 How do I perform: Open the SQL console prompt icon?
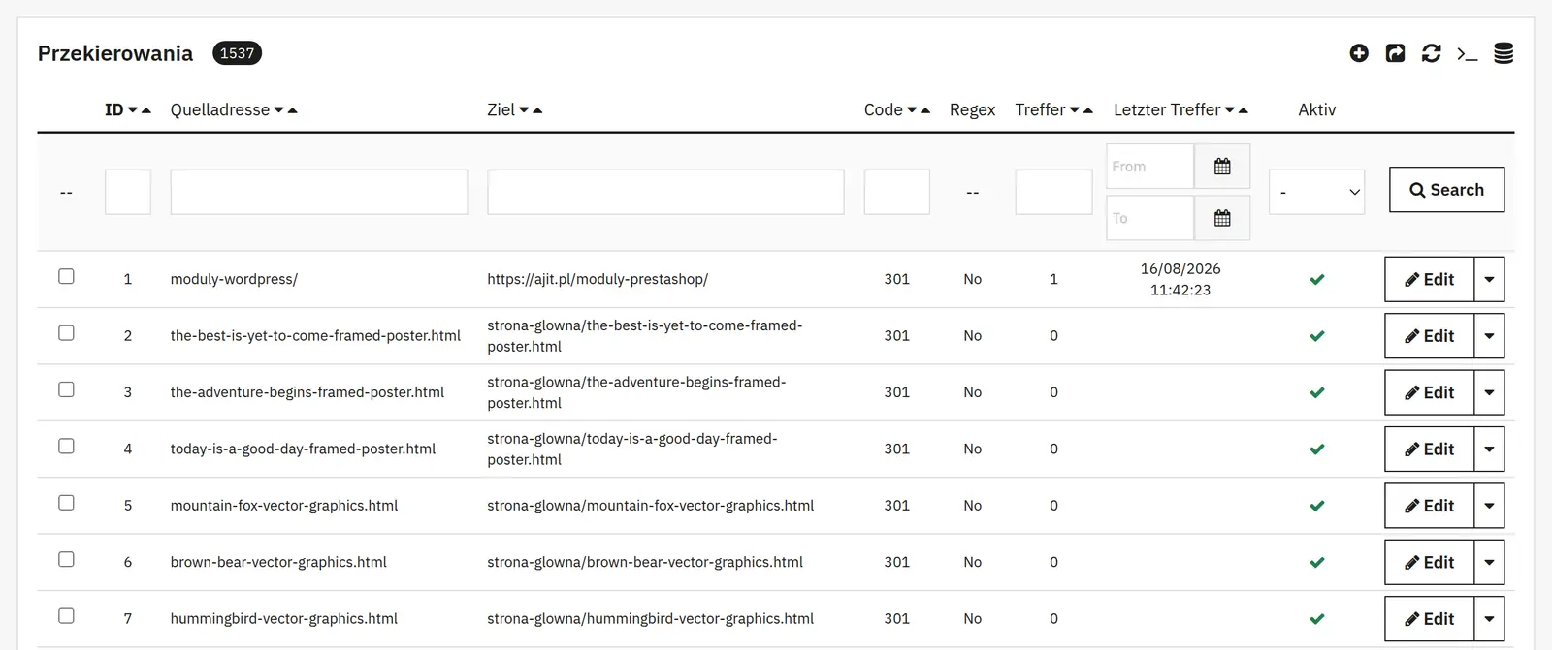(x=1467, y=54)
